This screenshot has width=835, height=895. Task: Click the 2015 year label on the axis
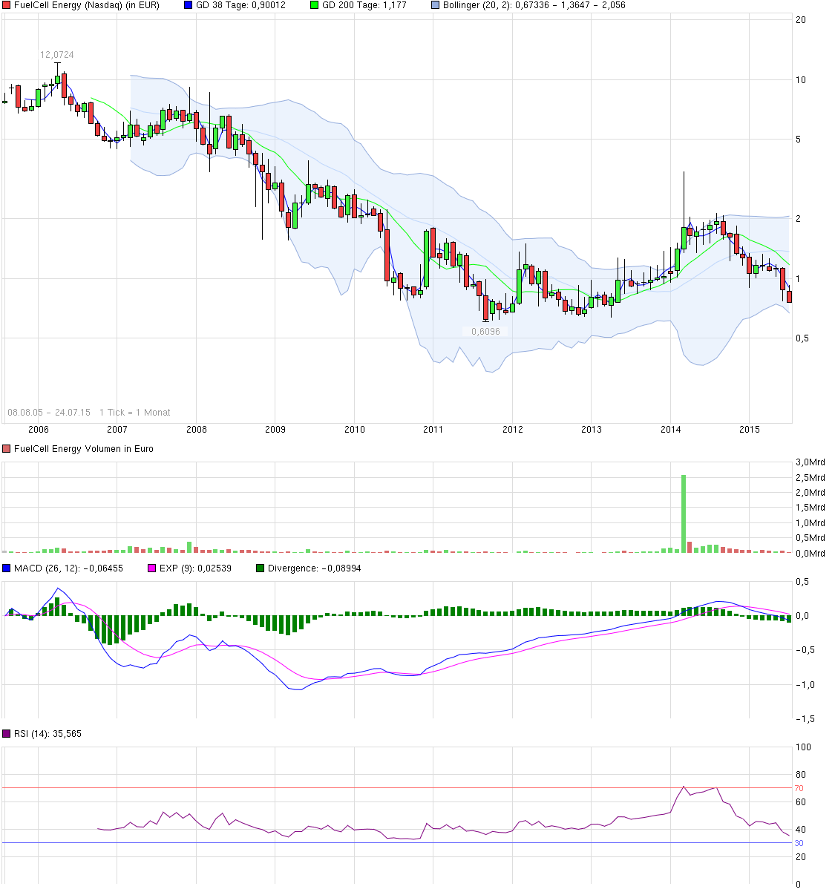(750, 430)
